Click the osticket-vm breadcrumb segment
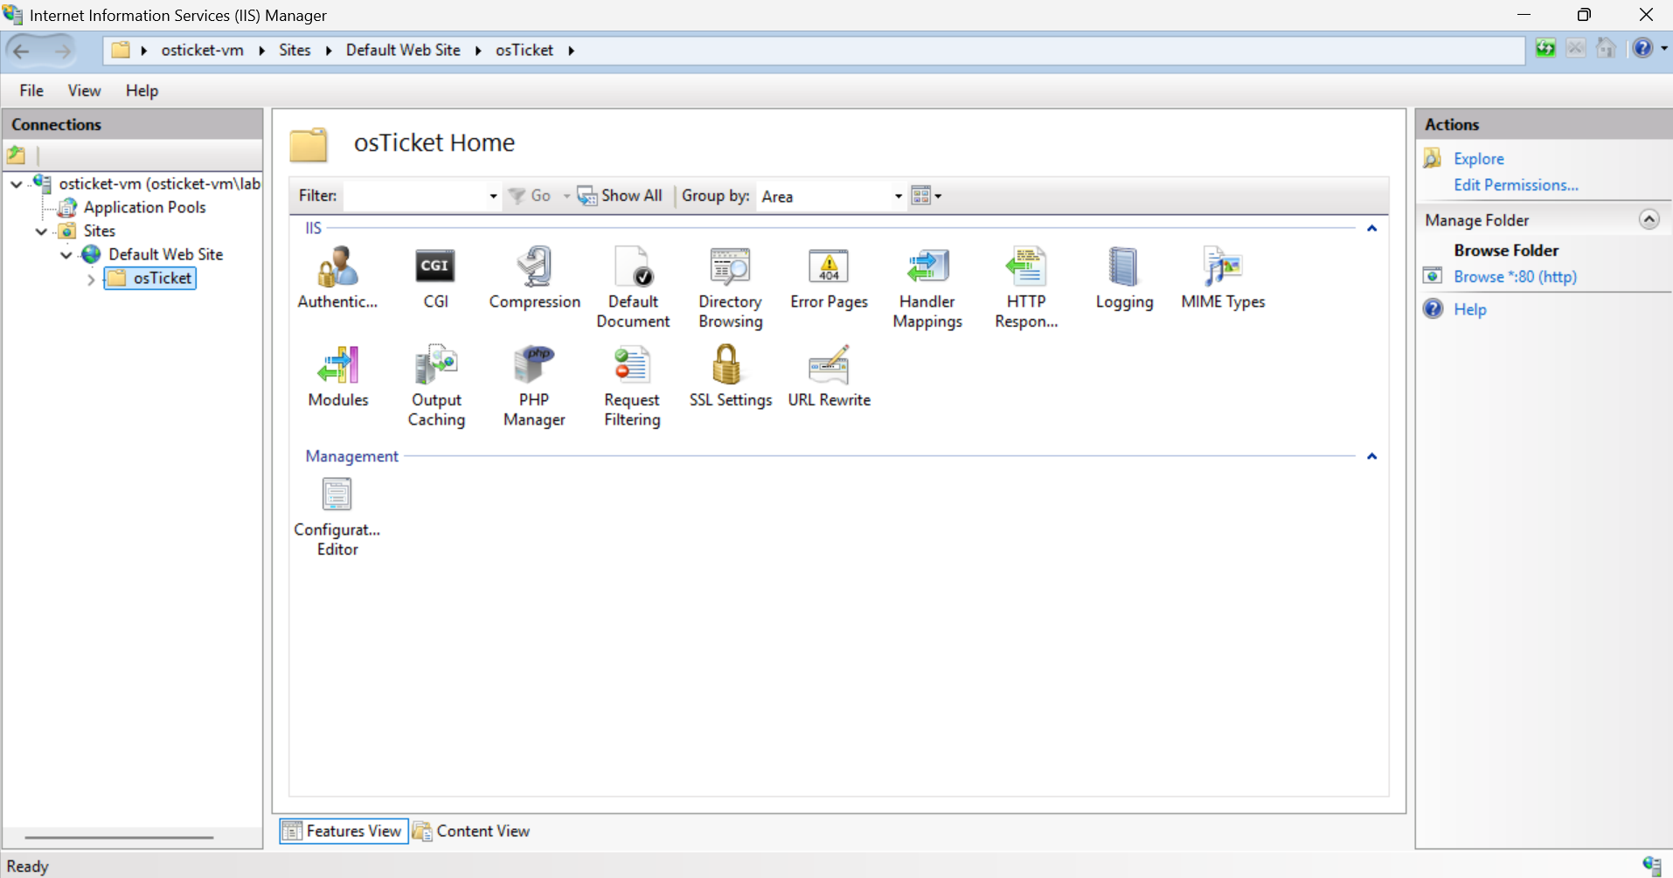The image size is (1673, 878). coord(202,51)
